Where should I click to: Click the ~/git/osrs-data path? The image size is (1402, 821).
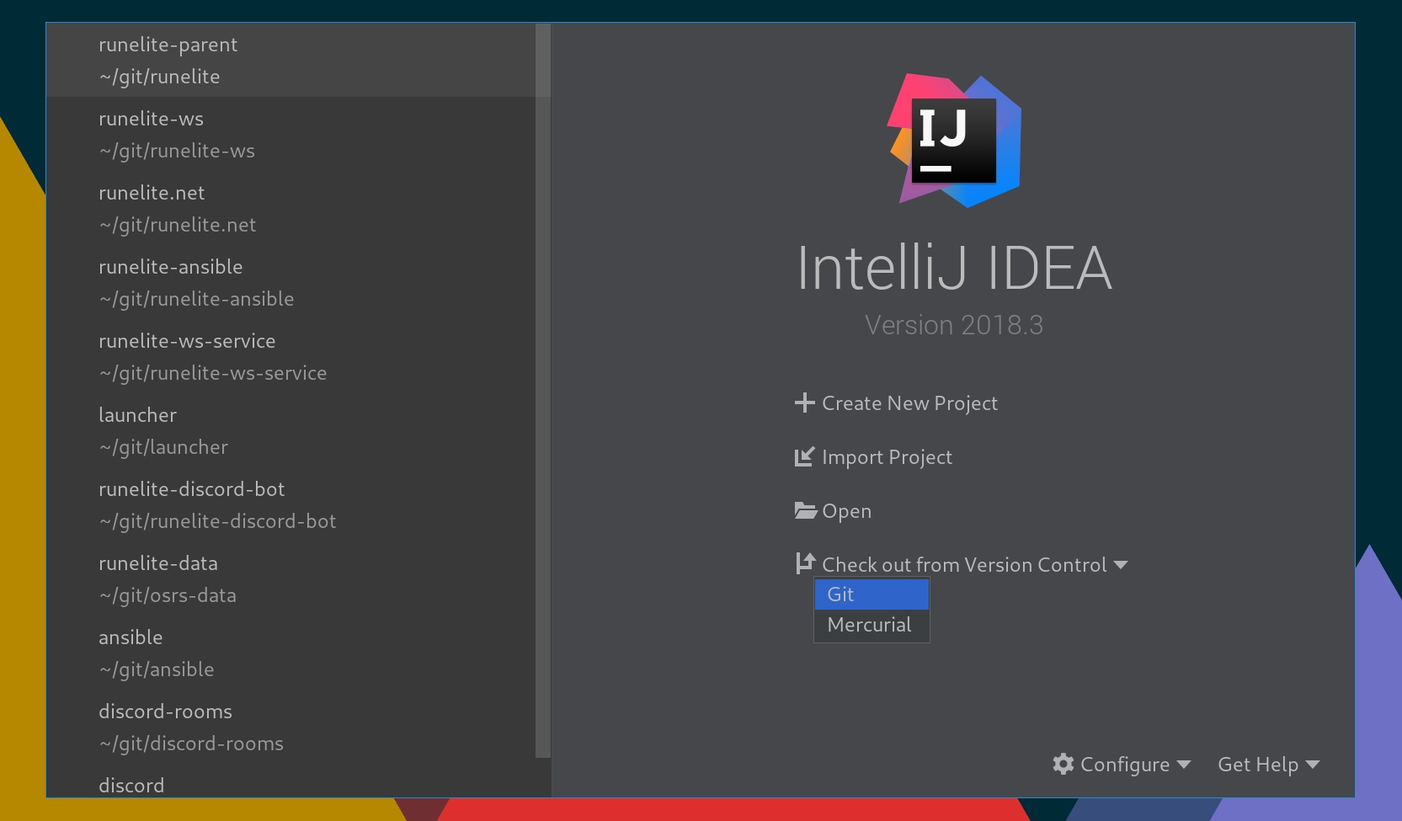pos(168,595)
